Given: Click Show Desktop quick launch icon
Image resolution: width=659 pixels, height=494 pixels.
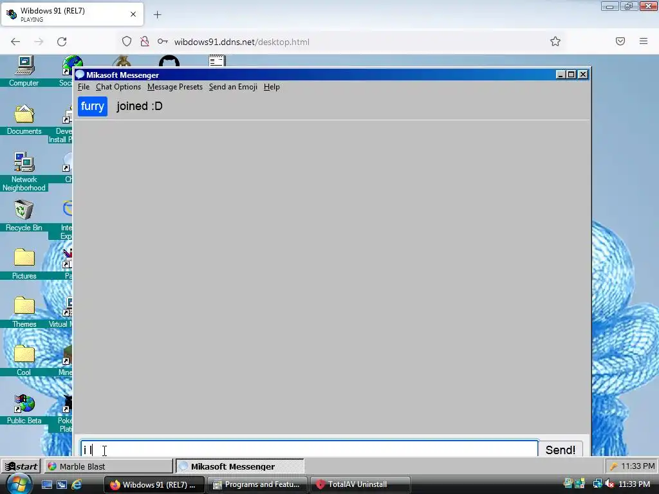Looking at the screenshot, I should point(46,484).
